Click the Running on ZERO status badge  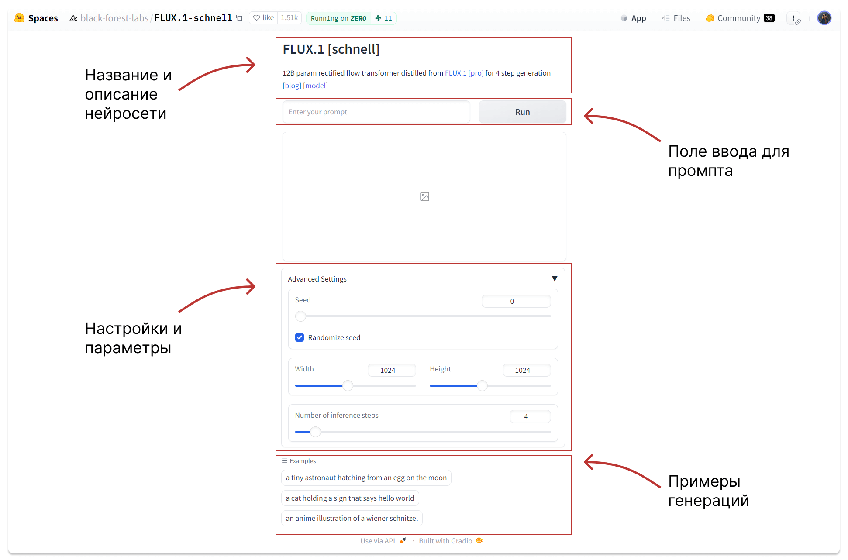[x=338, y=18]
